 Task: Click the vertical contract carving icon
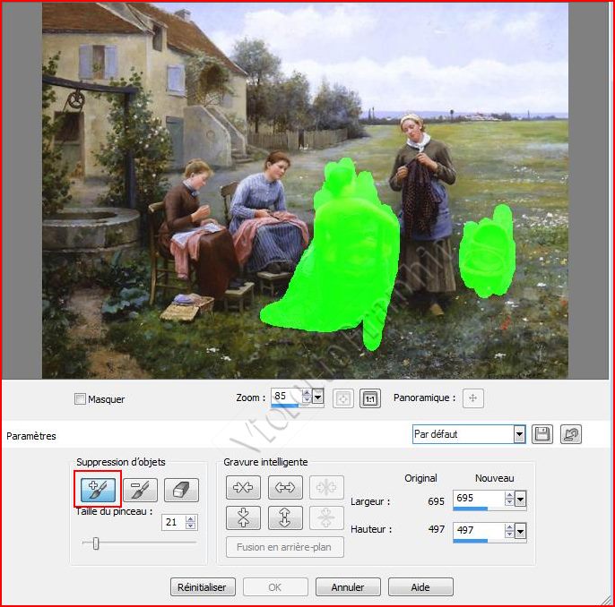(242, 517)
